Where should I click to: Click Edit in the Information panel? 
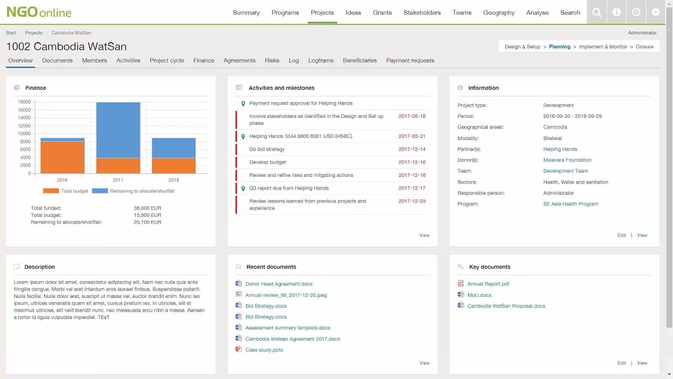[x=621, y=235]
